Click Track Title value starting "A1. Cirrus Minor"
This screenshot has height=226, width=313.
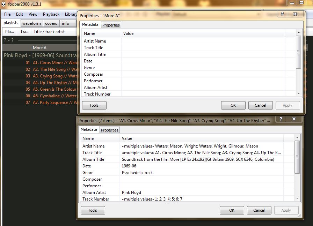(x=201, y=153)
